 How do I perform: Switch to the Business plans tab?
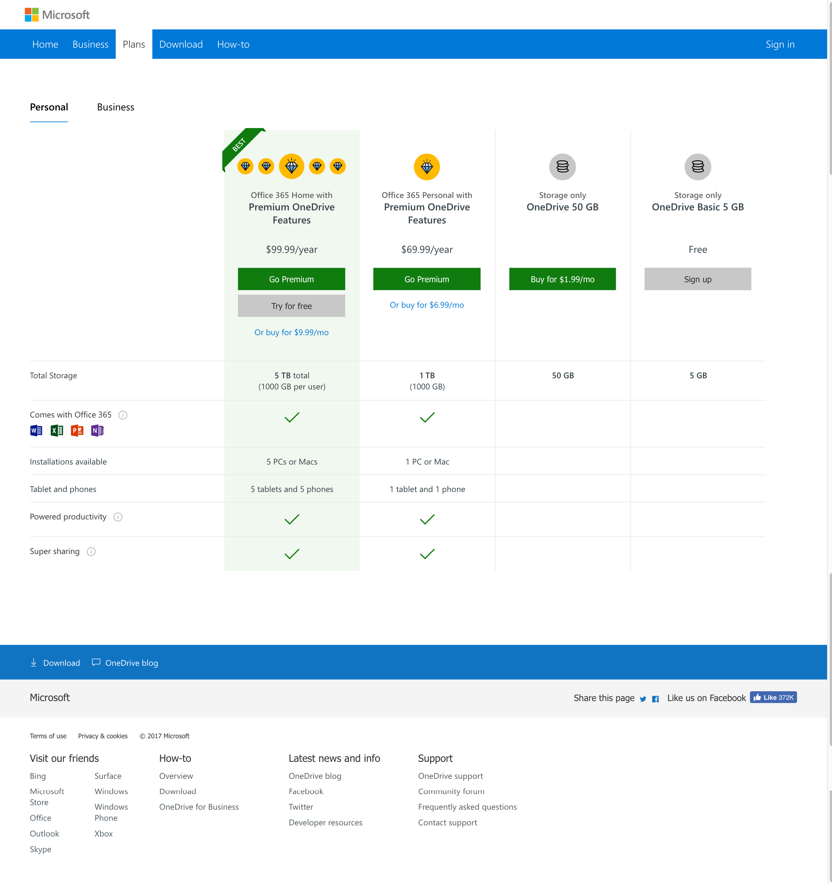click(x=116, y=107)
